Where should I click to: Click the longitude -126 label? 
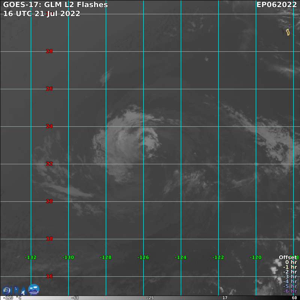coord(143,257)
